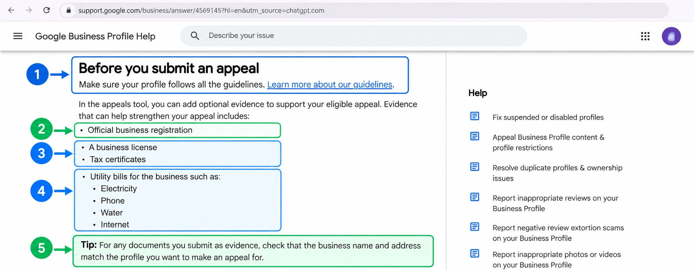Click the 'Help' sidebar heading
The height and width of the screenshot is (270, 694).
[478, 93]
